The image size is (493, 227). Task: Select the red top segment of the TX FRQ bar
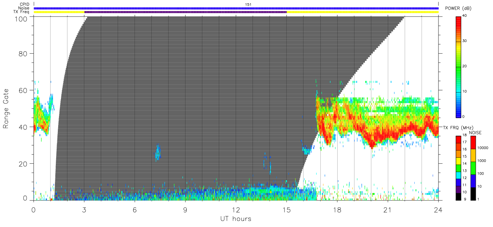click(458, 140)
